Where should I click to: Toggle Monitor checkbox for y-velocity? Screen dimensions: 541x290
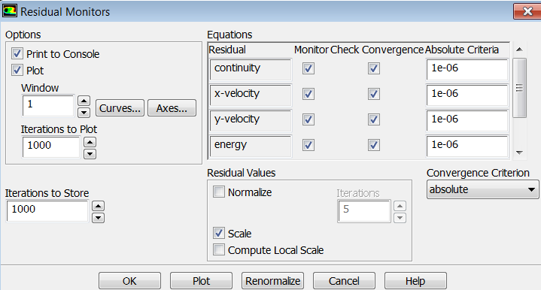pyautogui.click(x=308, y=119)
